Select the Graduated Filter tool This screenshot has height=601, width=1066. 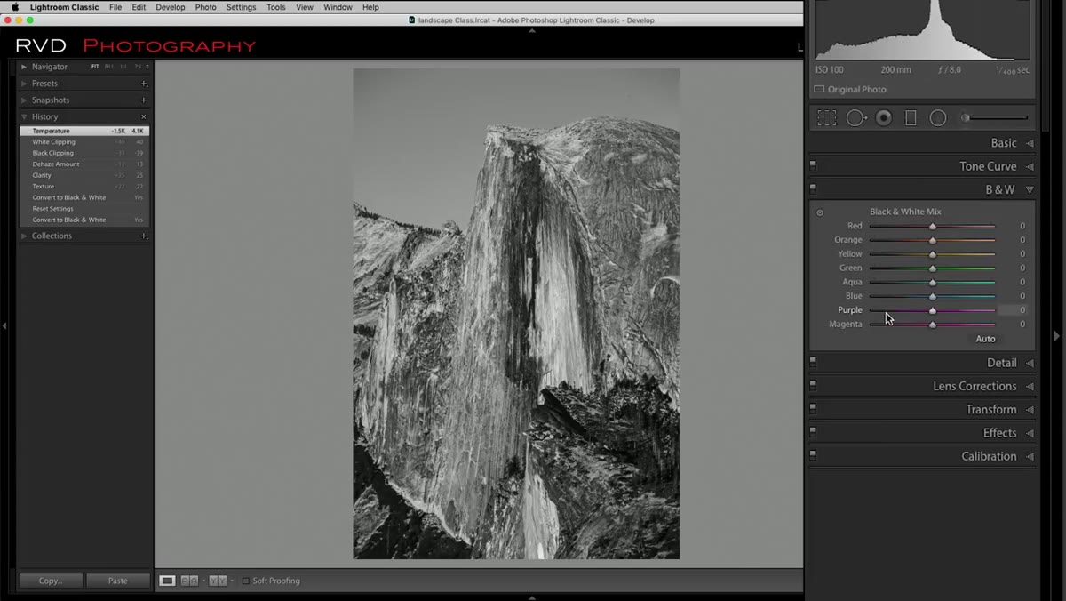pos(911,118)
